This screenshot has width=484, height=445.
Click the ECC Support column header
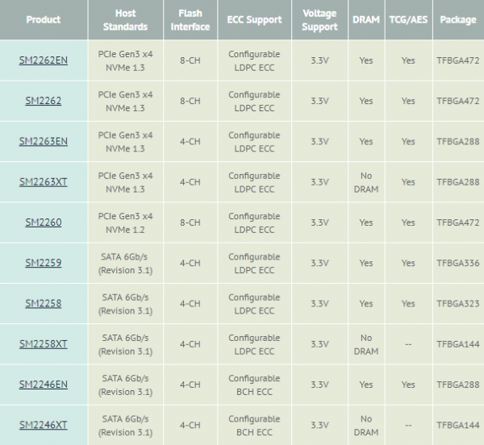[x=254, y=19]
